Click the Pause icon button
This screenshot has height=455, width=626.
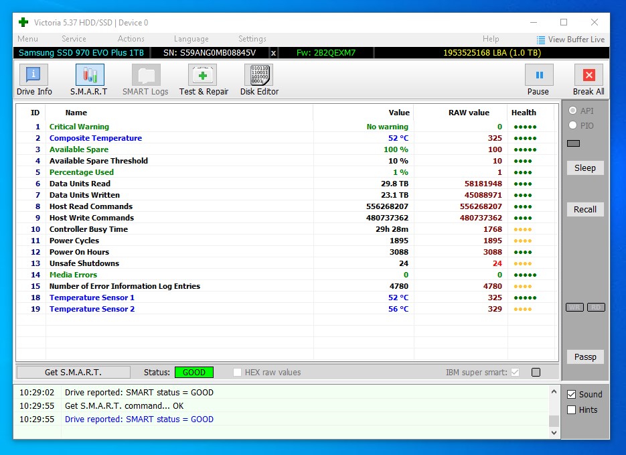coord(538,74)
